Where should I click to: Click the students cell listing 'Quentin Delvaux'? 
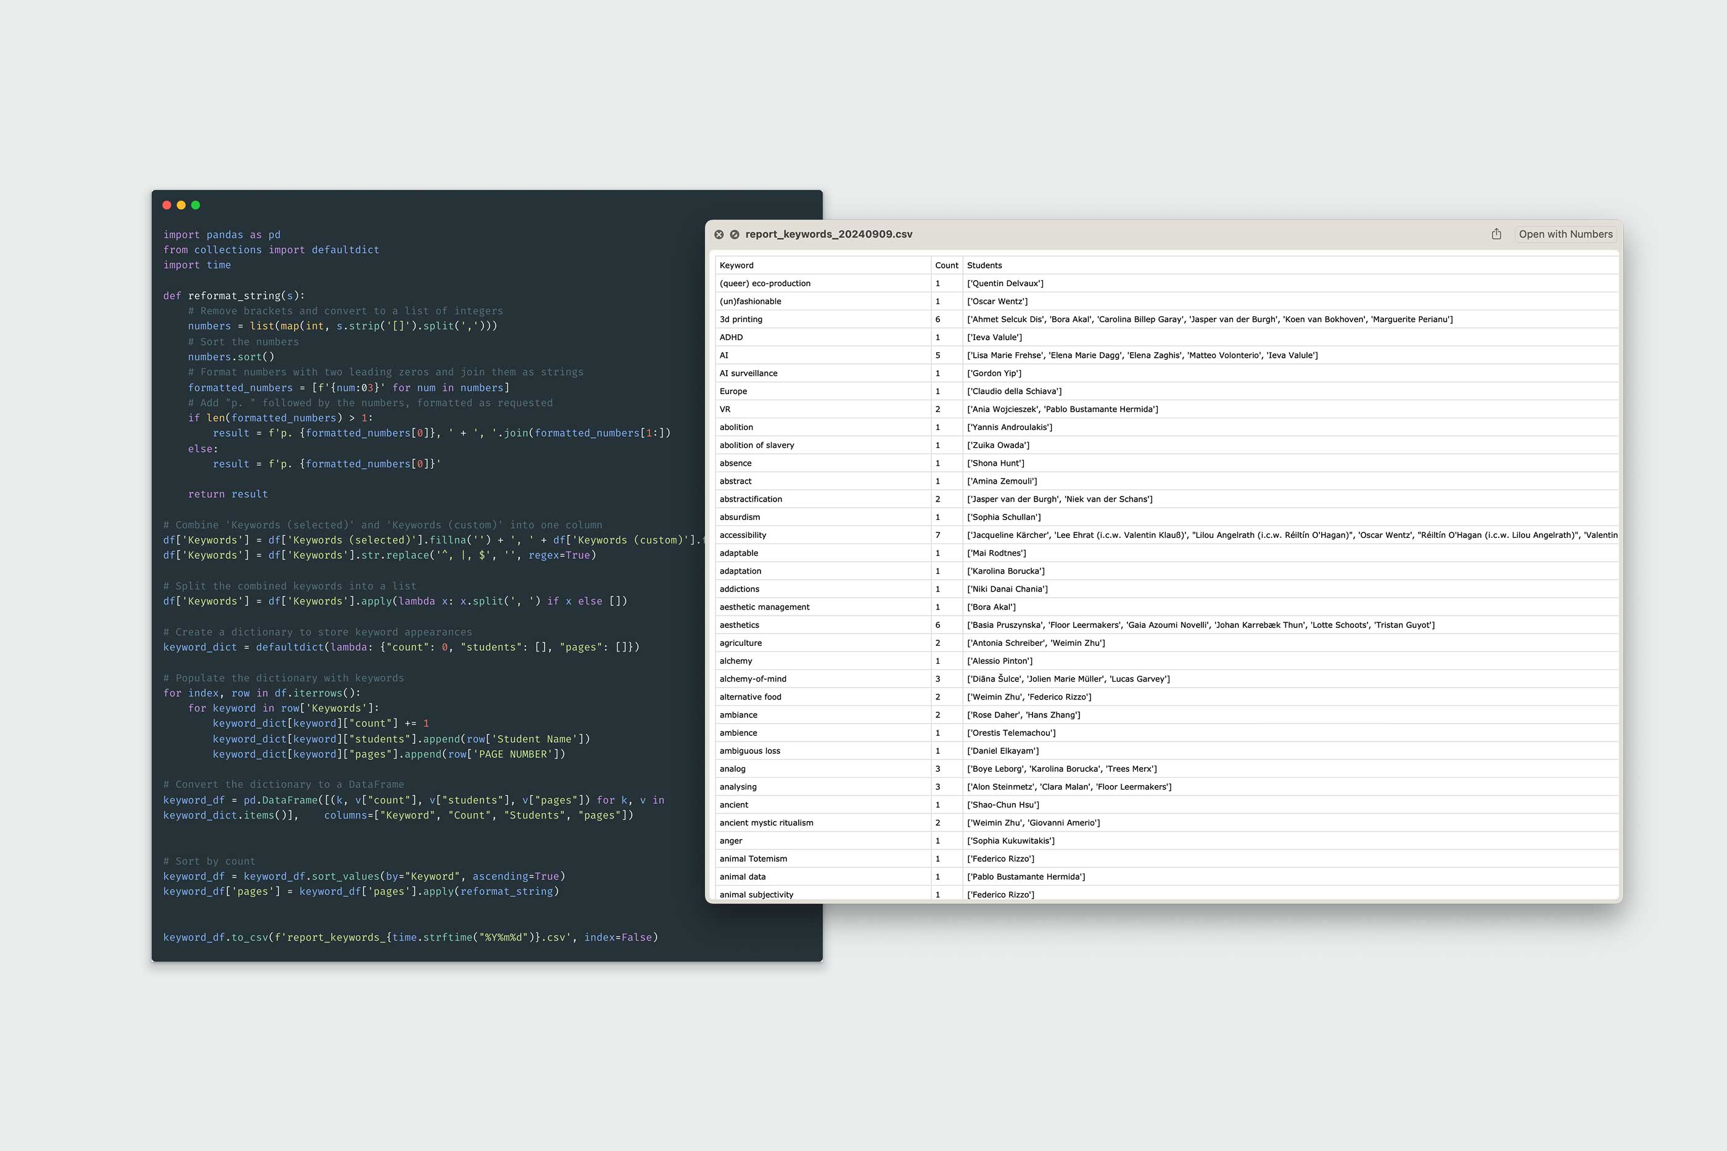1005,283
